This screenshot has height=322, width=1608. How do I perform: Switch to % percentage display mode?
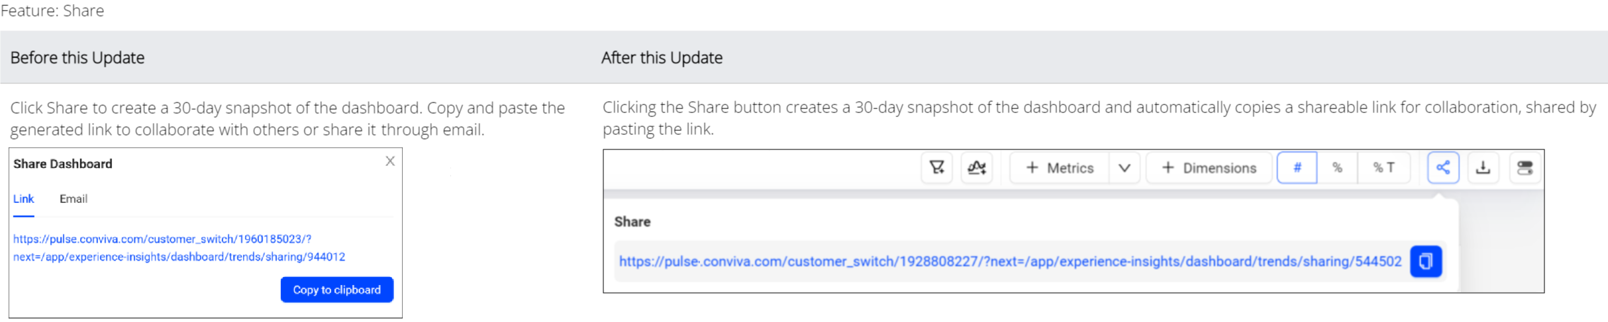1337,168
